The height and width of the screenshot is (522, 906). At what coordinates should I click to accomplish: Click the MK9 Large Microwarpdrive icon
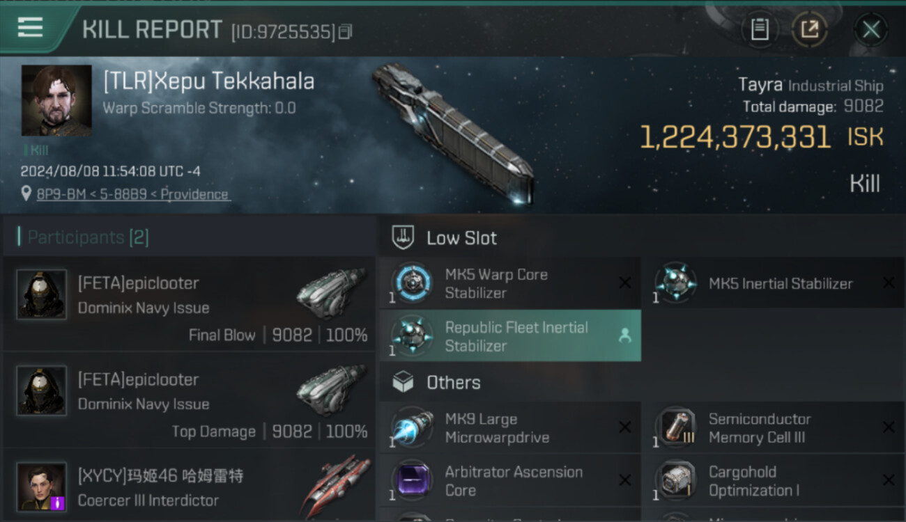(x=412, y=428)
